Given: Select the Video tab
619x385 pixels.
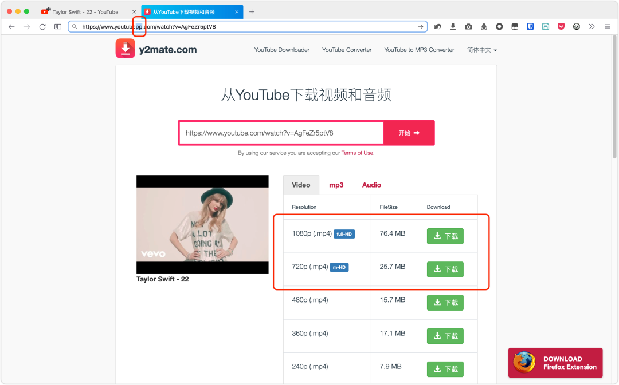Looking at the screenshot, I should pos(301,185).
